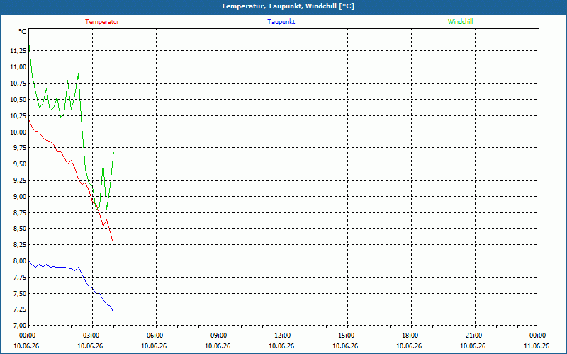Click the x-axis time label '12:00'

tap(283, 336)
